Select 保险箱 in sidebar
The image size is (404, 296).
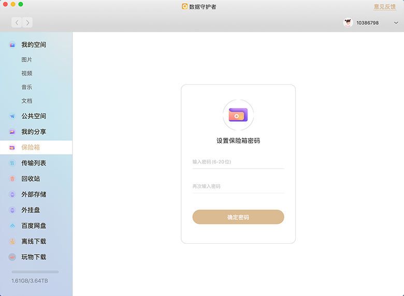point(36,147)
